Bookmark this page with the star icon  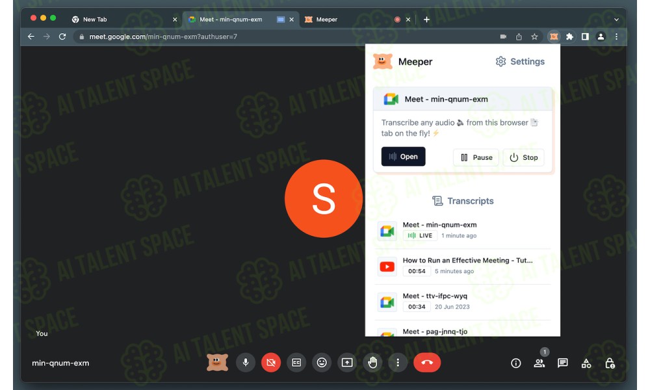coord(534,36)
